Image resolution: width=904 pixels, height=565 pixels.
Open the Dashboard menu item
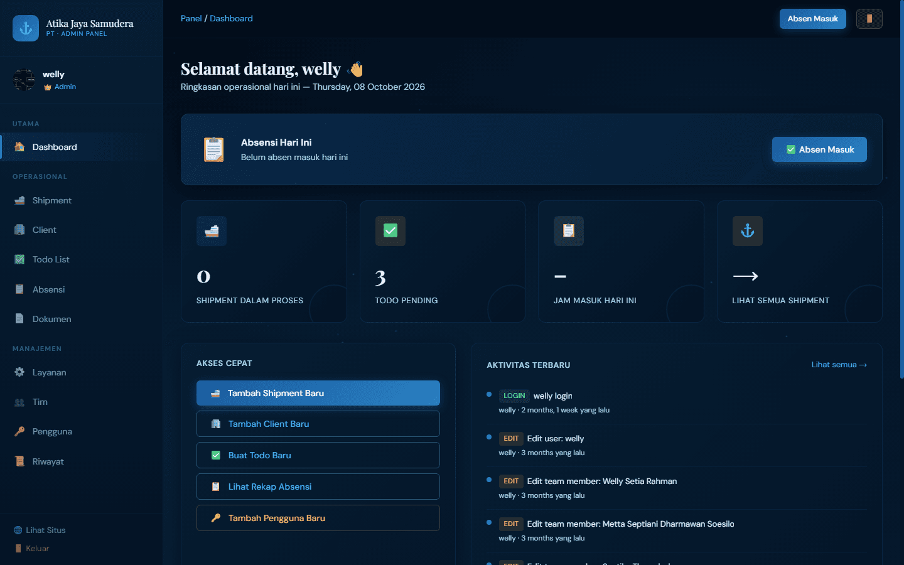click(x=82, y=147)
